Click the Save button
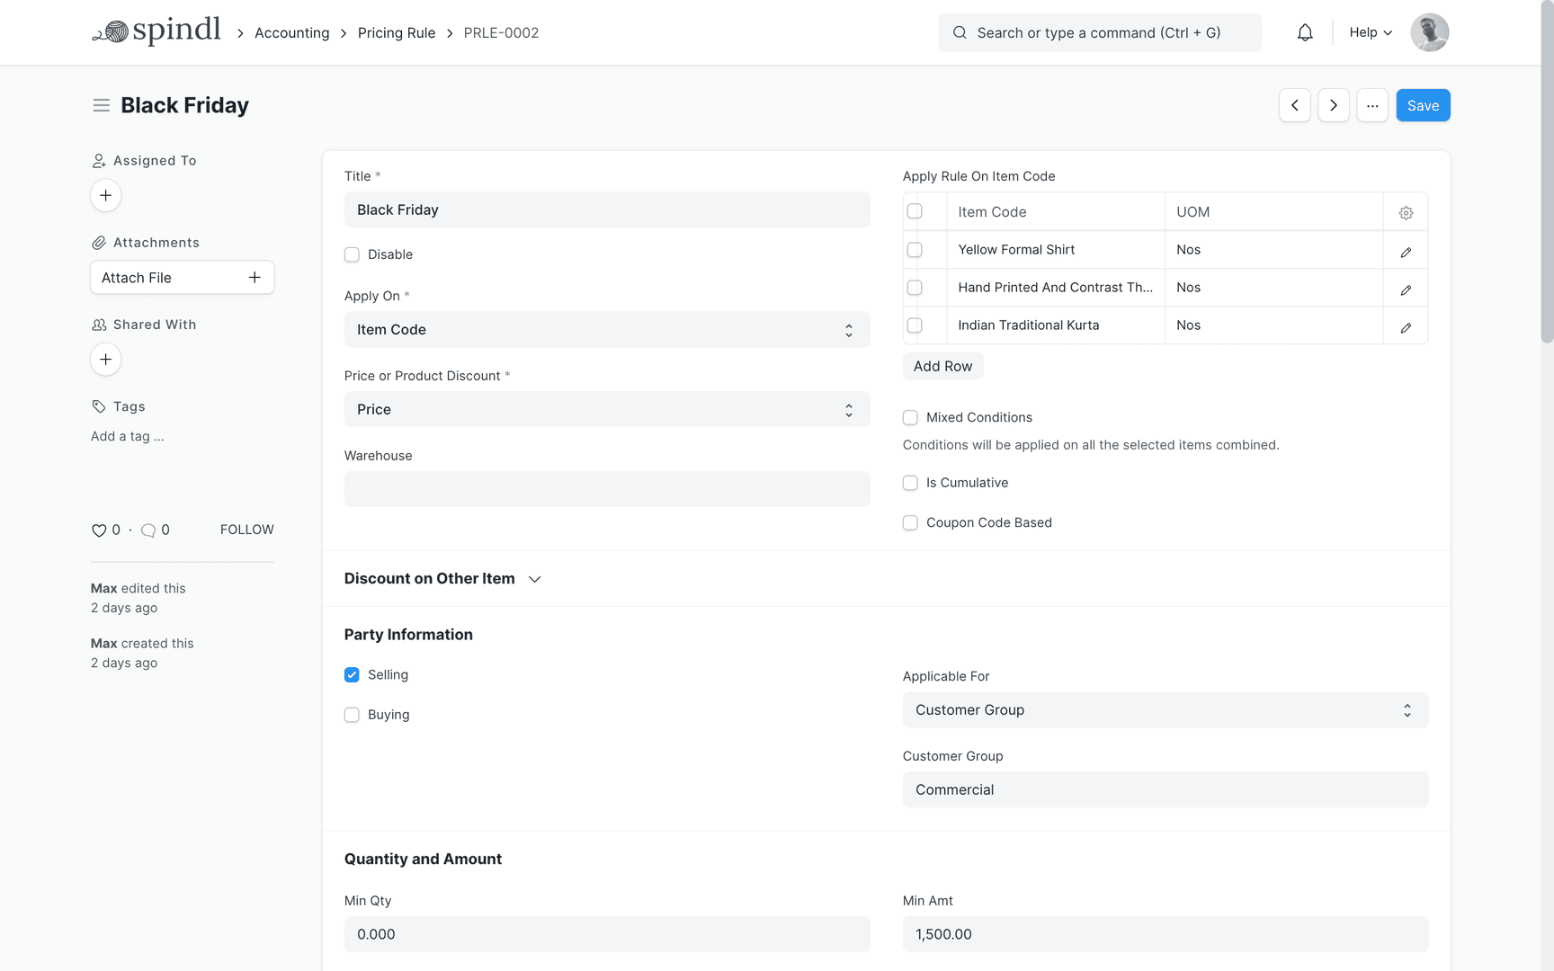 click(1422, 105)
